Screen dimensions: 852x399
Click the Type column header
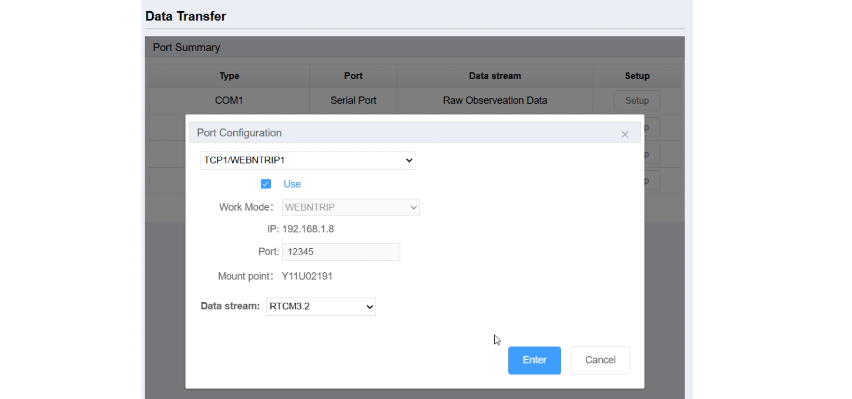(229, 76)
